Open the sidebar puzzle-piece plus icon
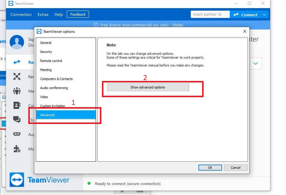286x195 pixels. coord(17,149)
